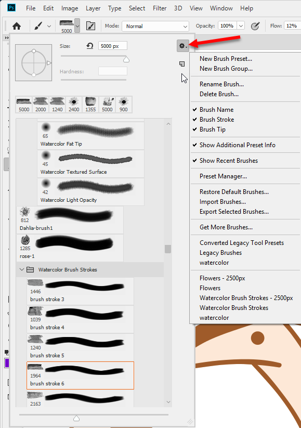This screenshot has height=428, width=301.
Task: Choose Rename Brush from menu
Action: pyautogui.click(x=222, y=84)
